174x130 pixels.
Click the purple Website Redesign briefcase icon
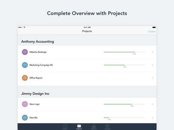pyautogui.click(x=25, y=52)
